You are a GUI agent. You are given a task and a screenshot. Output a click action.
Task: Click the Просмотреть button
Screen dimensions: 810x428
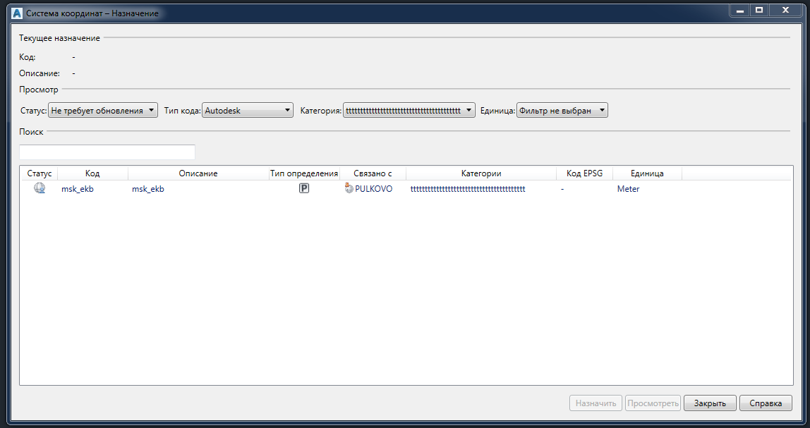pos(653,403)
